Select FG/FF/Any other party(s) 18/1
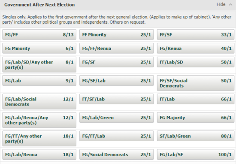This screenshot has width=236, height=164. point(39,139)
